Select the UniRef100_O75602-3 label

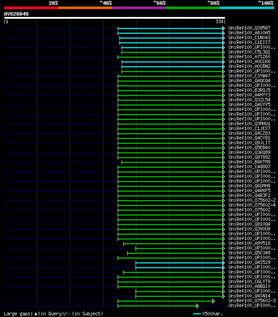(x=252, y=300)
